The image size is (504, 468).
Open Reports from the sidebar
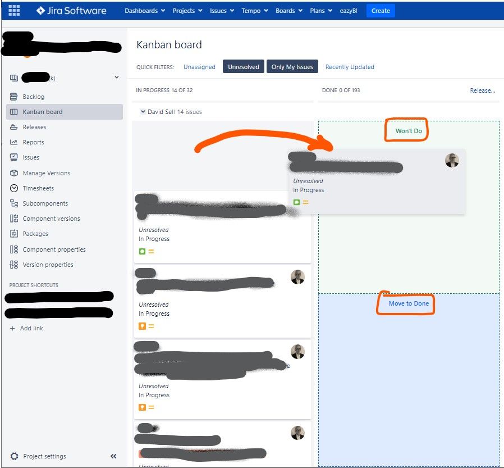(33, 142)
